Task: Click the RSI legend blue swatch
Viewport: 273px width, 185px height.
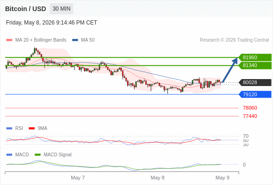Action: [9, 129]
